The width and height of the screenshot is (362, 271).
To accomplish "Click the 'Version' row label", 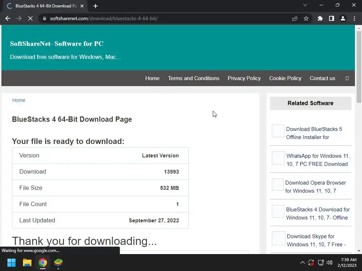I will [x=29, y=155].
